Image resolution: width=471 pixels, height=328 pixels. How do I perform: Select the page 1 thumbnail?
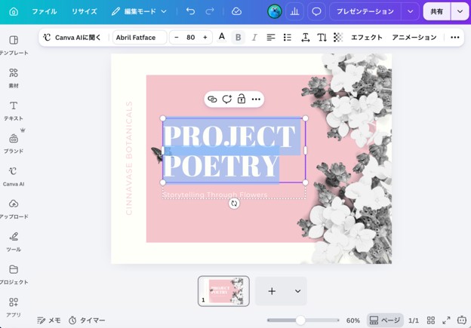coord(223,291)
